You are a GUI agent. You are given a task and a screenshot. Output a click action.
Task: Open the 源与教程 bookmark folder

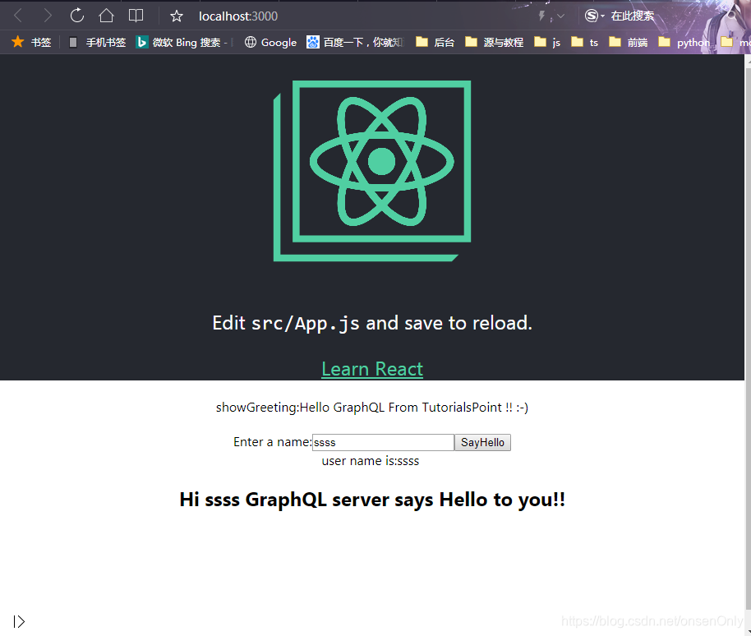(x=495, y=42)
